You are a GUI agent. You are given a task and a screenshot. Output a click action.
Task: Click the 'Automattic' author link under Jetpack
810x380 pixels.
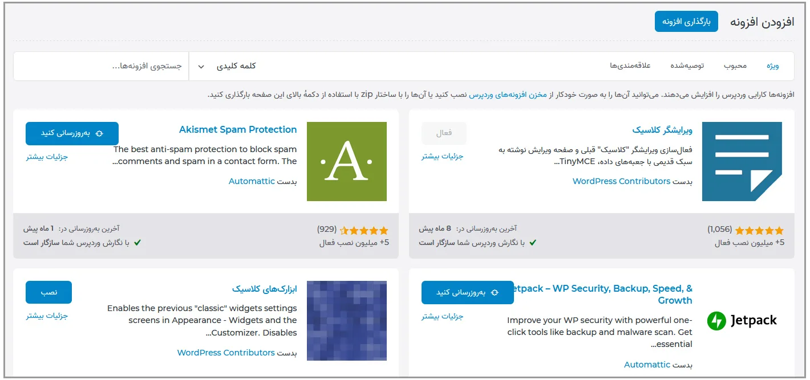647,365
